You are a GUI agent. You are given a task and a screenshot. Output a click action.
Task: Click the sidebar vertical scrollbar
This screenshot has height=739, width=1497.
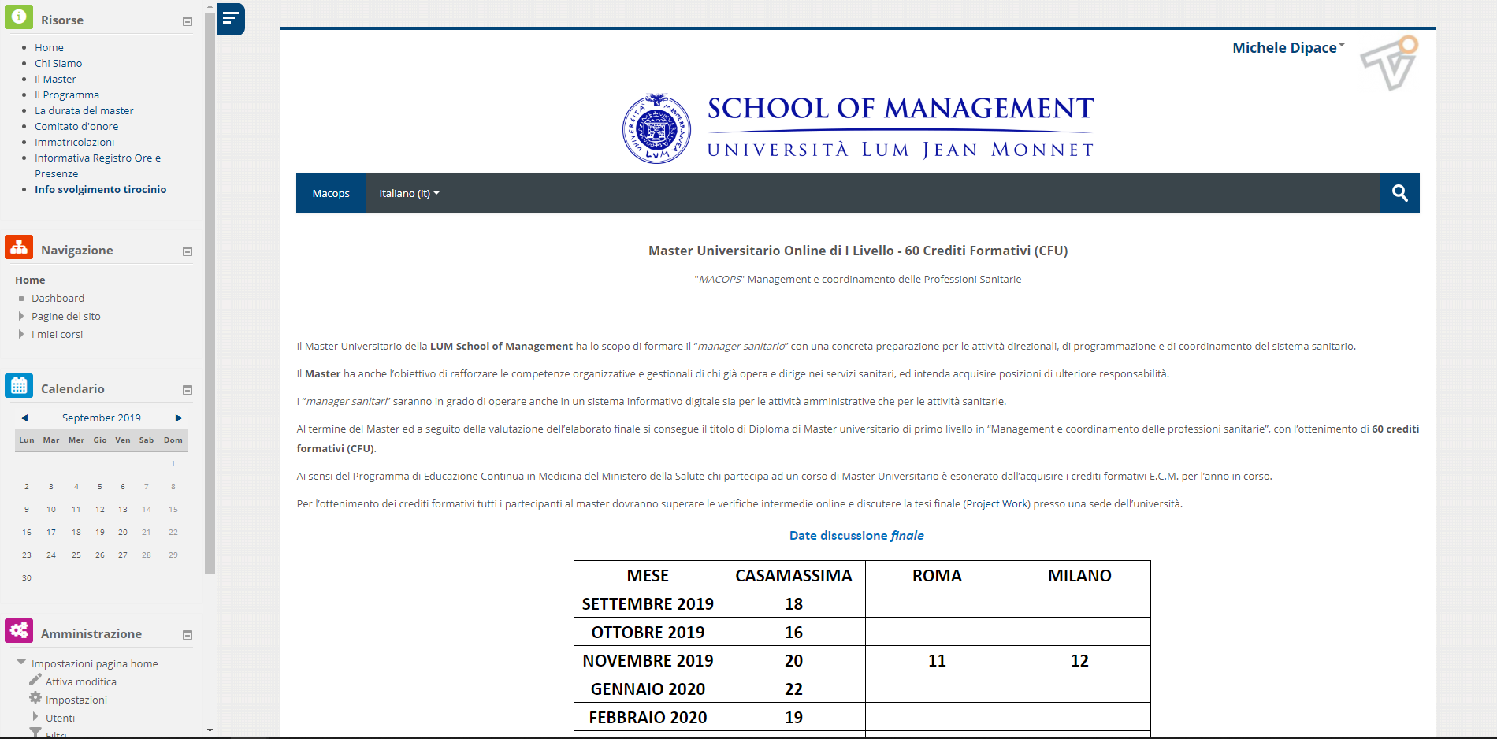pyautogui.click(x=210, y=292)
